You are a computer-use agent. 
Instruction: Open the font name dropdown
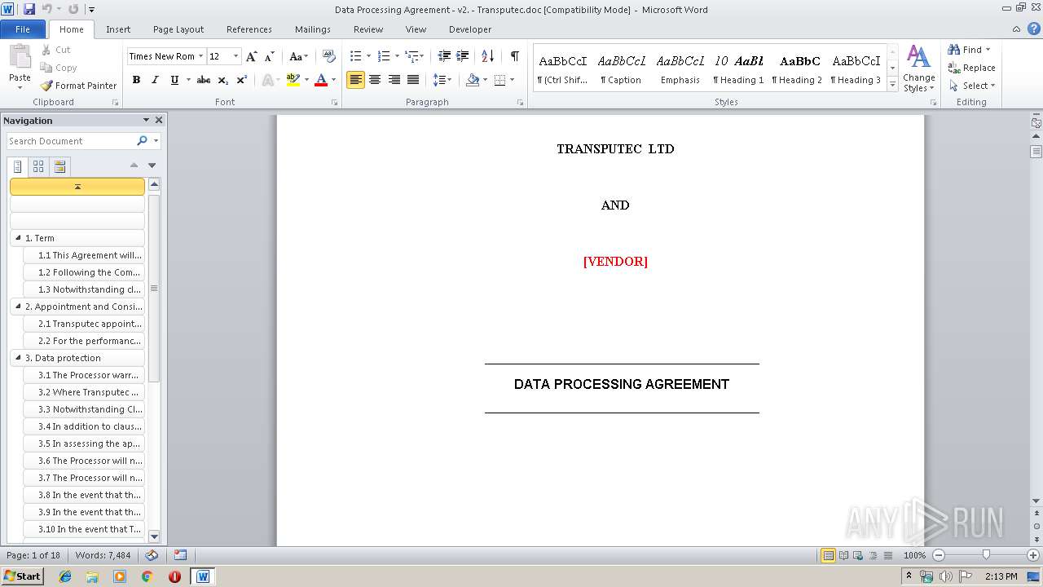(x=200, y=56)
